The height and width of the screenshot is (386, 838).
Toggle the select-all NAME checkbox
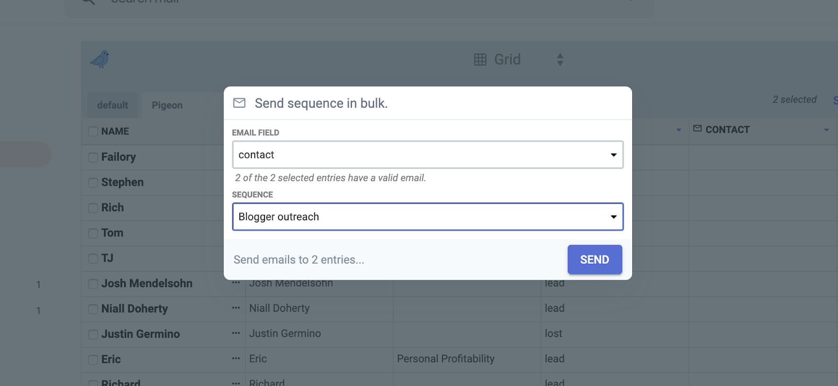pyautogui.click(x=93, y=131)
